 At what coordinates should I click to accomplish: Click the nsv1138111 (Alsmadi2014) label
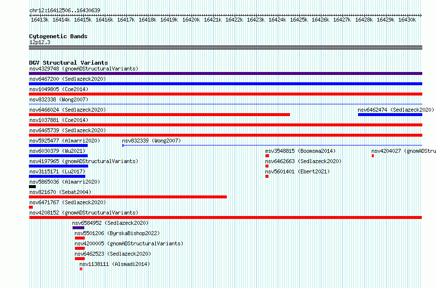tap(115, 264)
